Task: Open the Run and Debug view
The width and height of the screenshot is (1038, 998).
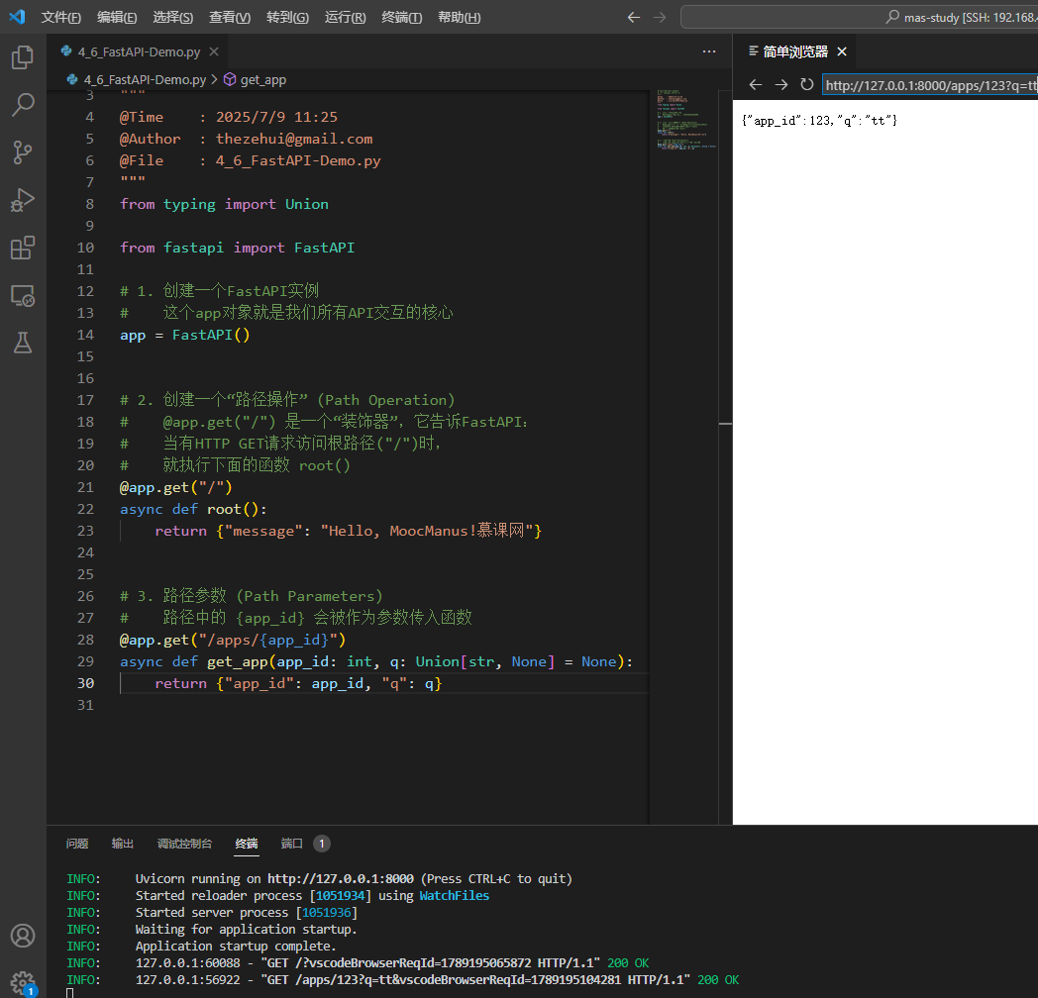Action: click(x=23, y=200)
